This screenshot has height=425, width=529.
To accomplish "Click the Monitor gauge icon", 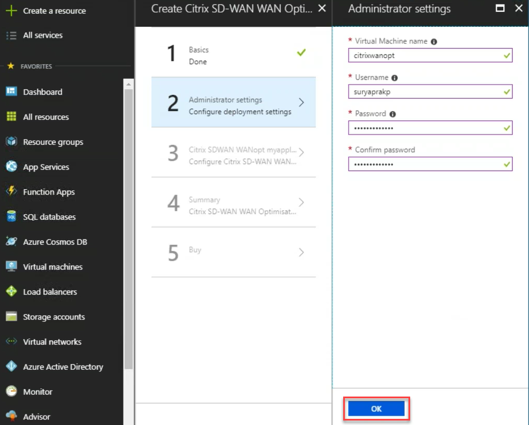I will (11, 392).
